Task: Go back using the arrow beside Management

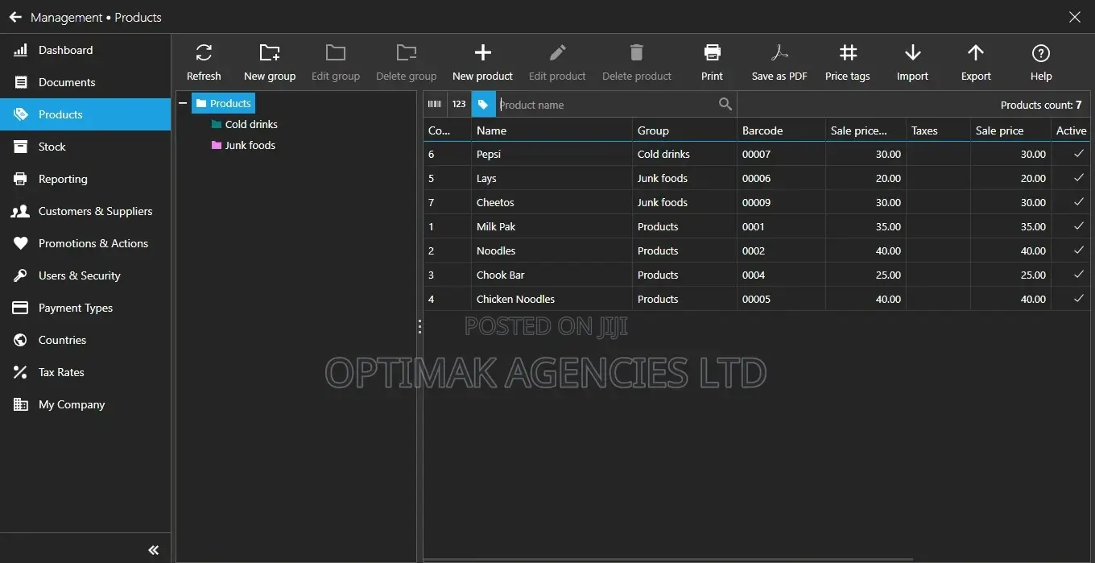Action: coord(15,17)
